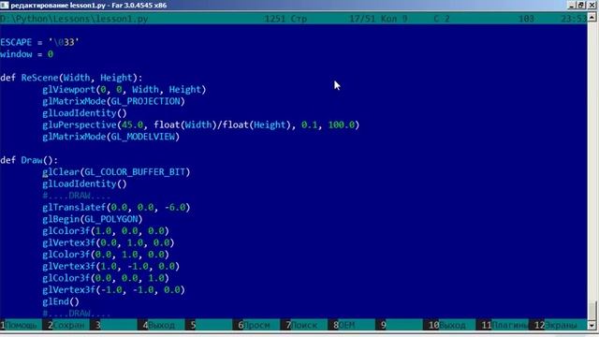The height and width of the screenshot is (337, 599).
Task: Click the F1 Помощь key bar item
Action: pos(21,325)
